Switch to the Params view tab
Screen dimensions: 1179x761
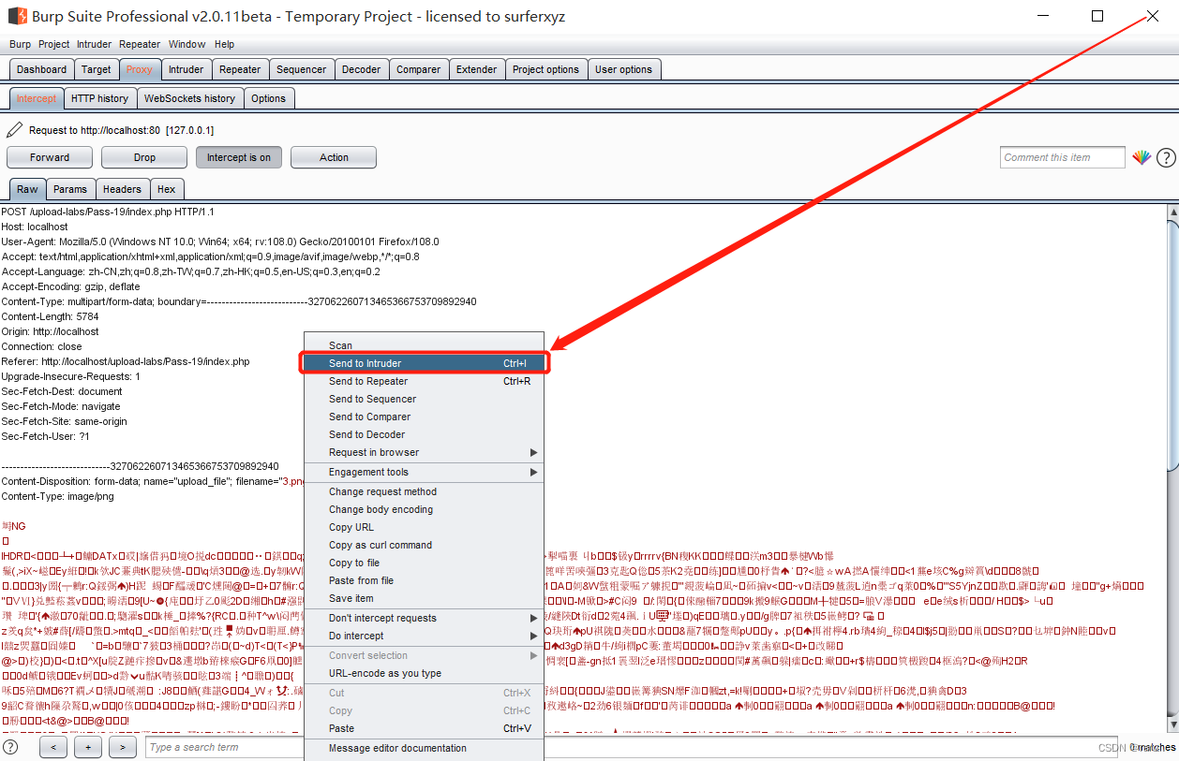pos(70,189)
